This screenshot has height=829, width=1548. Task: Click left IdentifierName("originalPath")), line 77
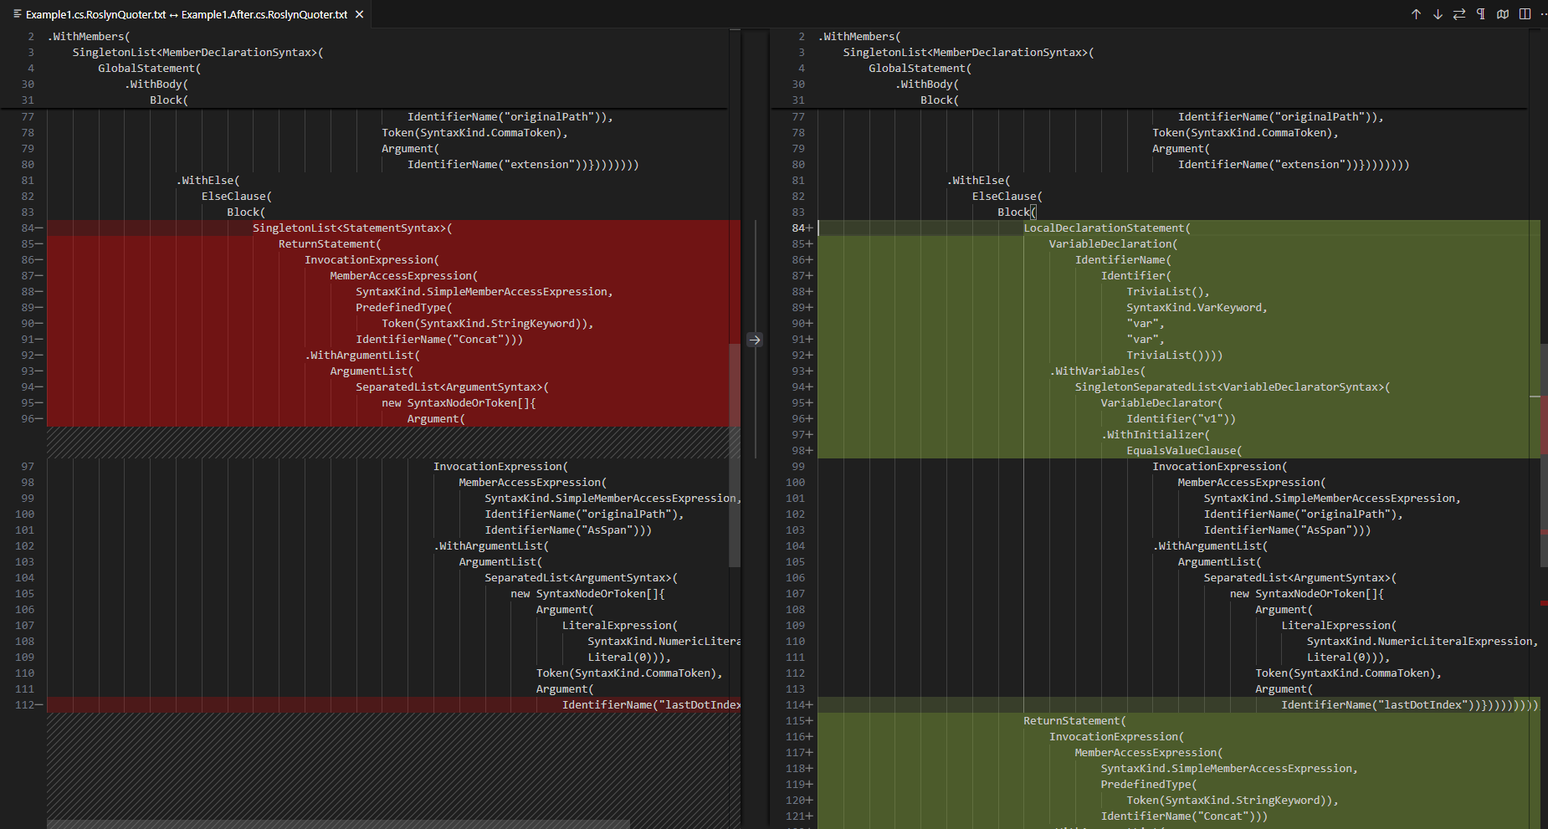pyautogui.click(x=510, y=116)
